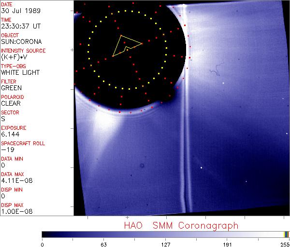Select the time value 23:30:37 UT
This screenshot has width=290, height=247.
coord(21,26)
